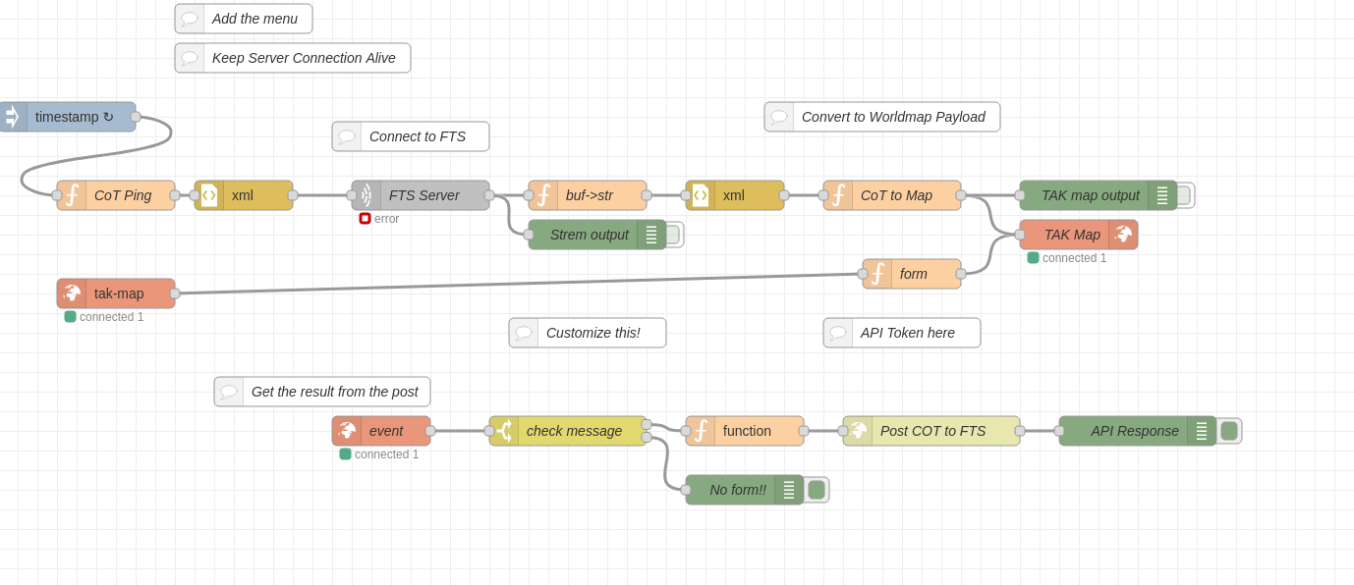This screenshot has height=585, width=1354.
Task: Select the buf->str function node
Action: [588, 195]
